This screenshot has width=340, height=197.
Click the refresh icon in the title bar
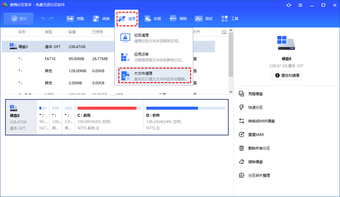click(289, 5)
